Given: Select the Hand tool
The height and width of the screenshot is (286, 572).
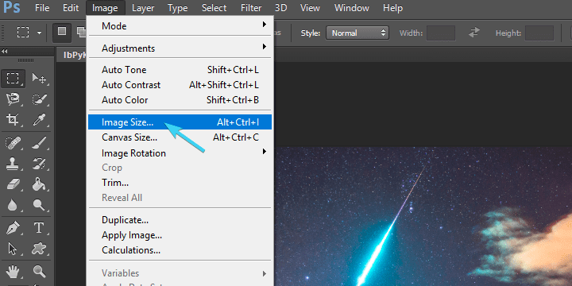Looking at the screenshot, I should (x=14, y=272).
